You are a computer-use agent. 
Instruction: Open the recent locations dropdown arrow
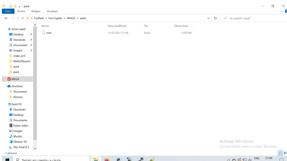[18, 18]
